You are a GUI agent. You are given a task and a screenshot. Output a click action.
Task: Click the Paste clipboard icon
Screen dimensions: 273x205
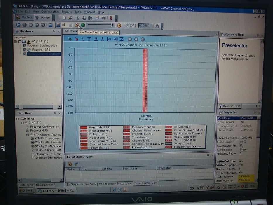click(90, 18)
